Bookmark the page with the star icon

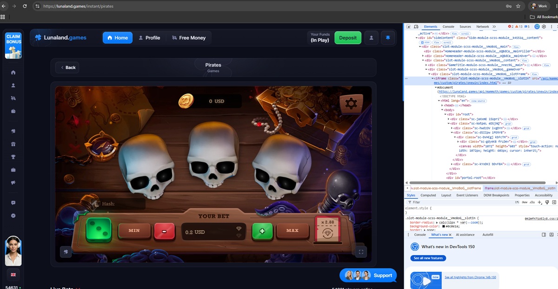pyautogui.click(x=519, y=6)
